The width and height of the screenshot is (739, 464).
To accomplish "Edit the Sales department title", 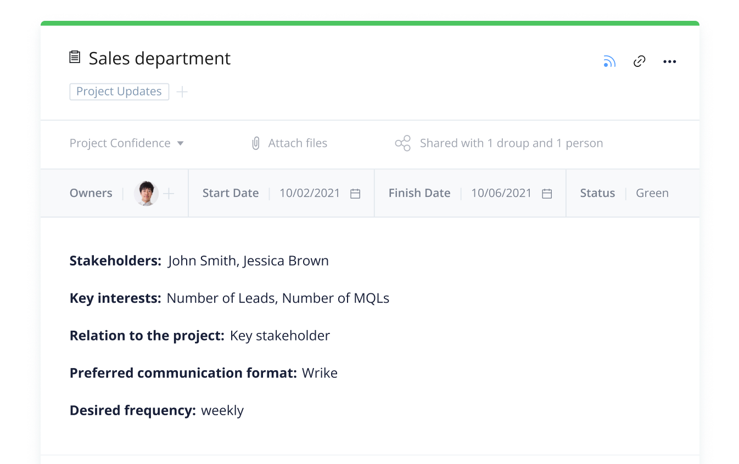I will pos(160,58).
